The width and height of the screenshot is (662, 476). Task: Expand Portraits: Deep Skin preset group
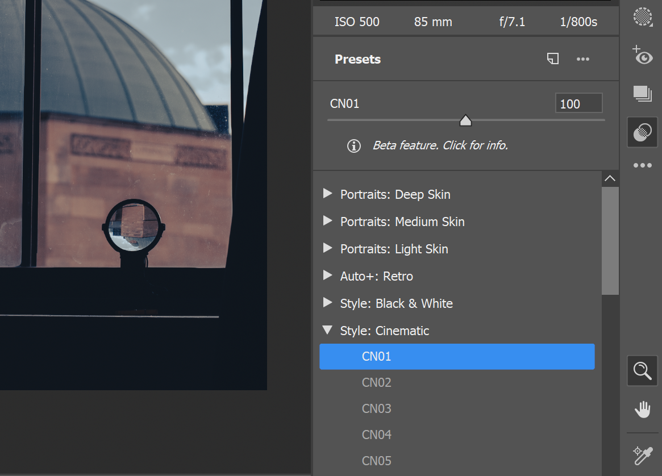pyautogui.click(x=328, y=194)
